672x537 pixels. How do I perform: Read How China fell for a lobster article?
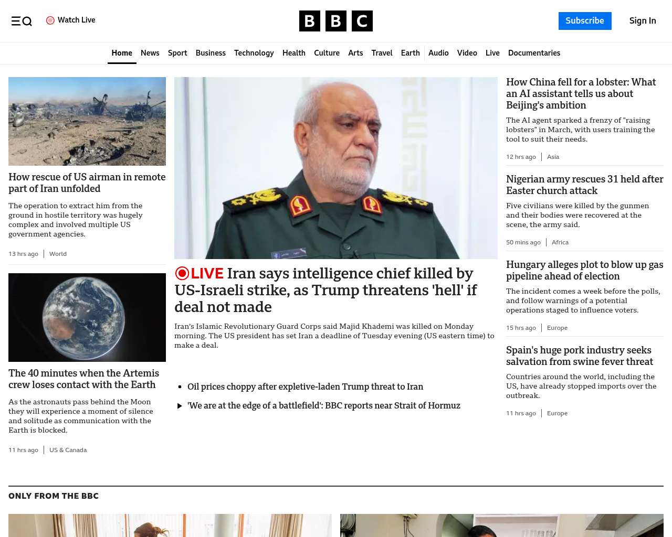581,94
